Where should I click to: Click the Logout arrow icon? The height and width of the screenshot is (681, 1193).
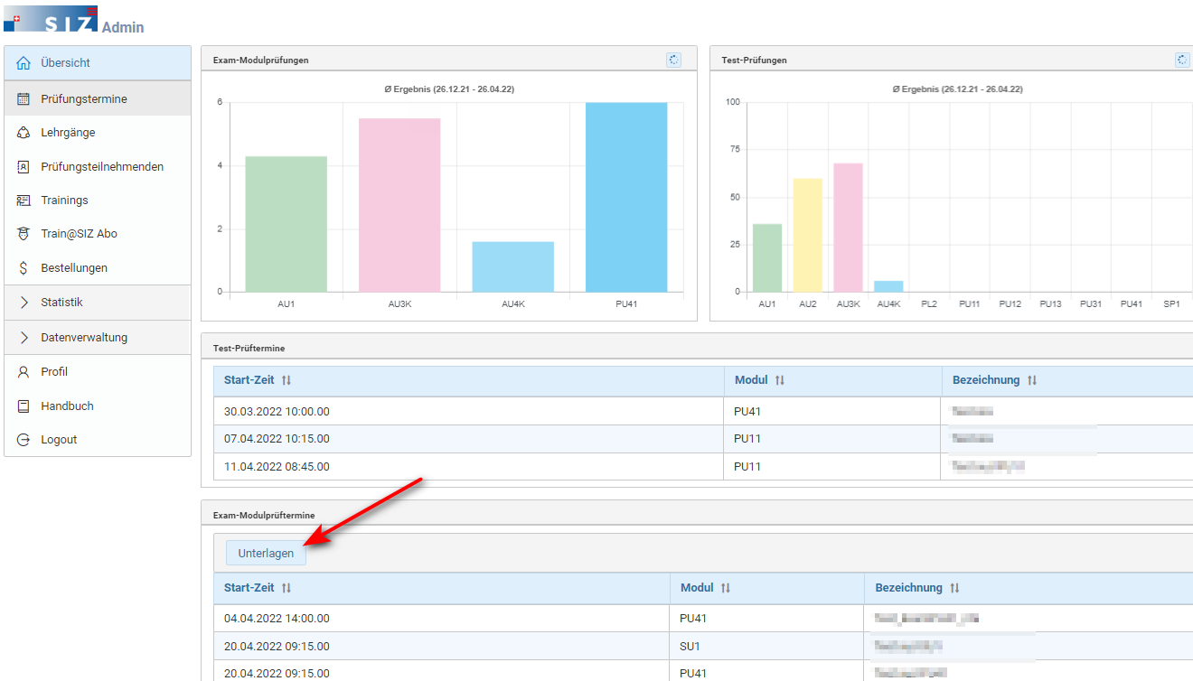point(23,440)
